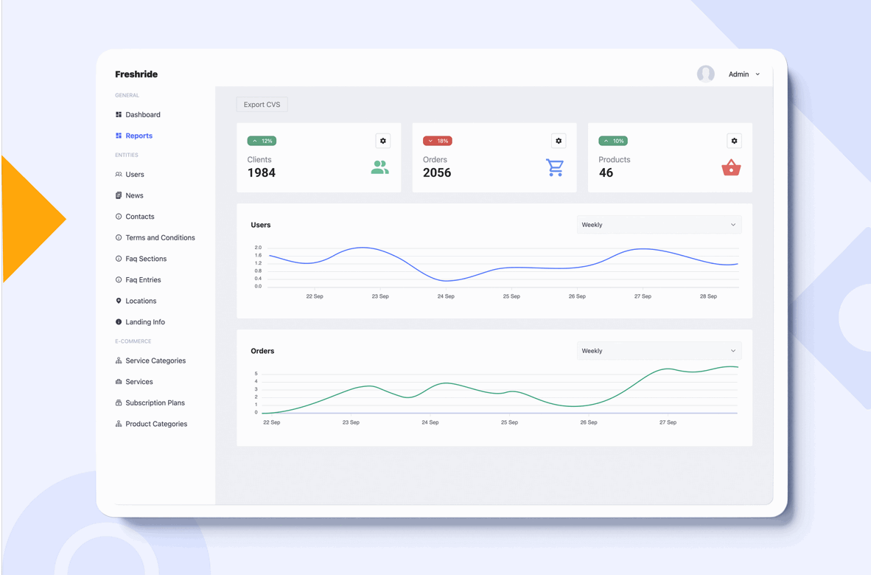Open settings gear on Orders card
This screenshot has height=575, width=871.
point(559,141)
